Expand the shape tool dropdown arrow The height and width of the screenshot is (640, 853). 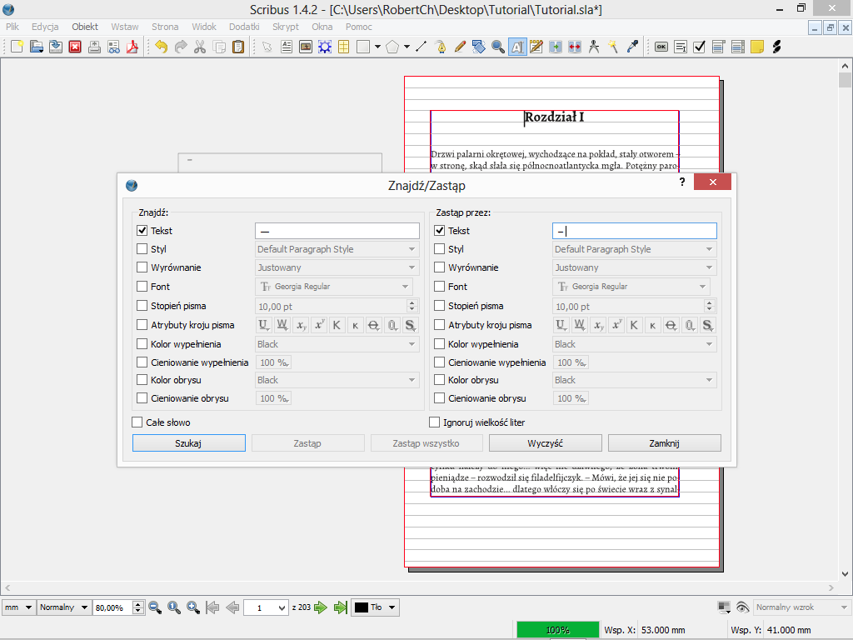(377, 47)
